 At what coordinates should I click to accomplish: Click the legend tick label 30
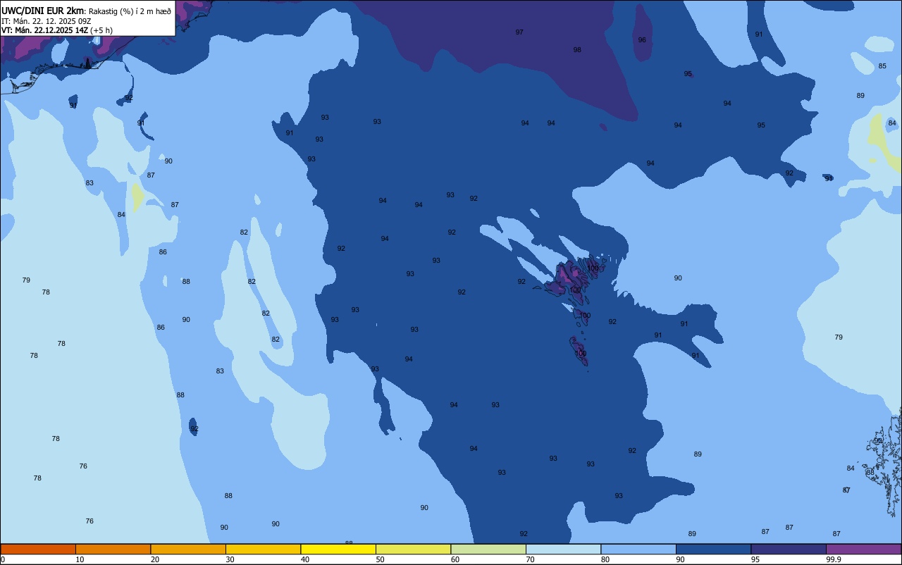tap(230, 559)
